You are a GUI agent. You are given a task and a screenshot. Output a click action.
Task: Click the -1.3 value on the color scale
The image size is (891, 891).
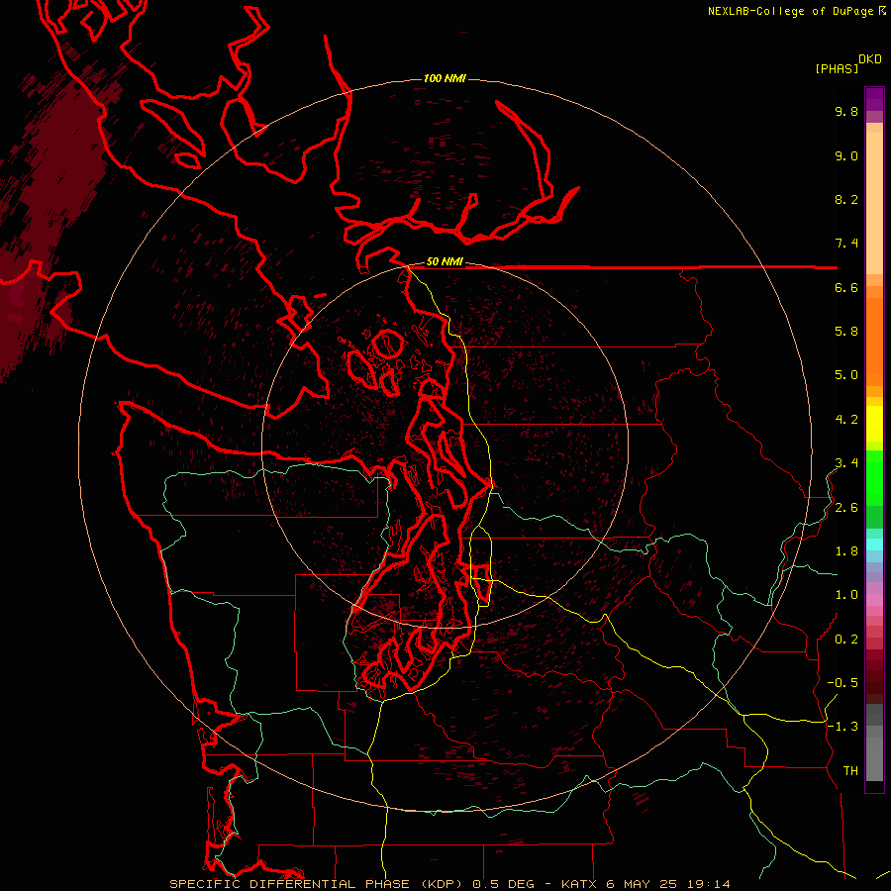point(842,727)
